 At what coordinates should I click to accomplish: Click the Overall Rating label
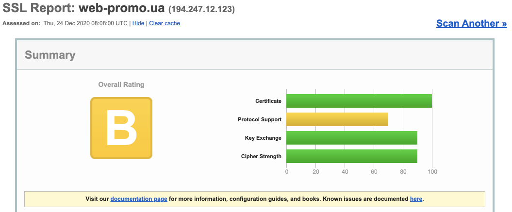[121, 84]
